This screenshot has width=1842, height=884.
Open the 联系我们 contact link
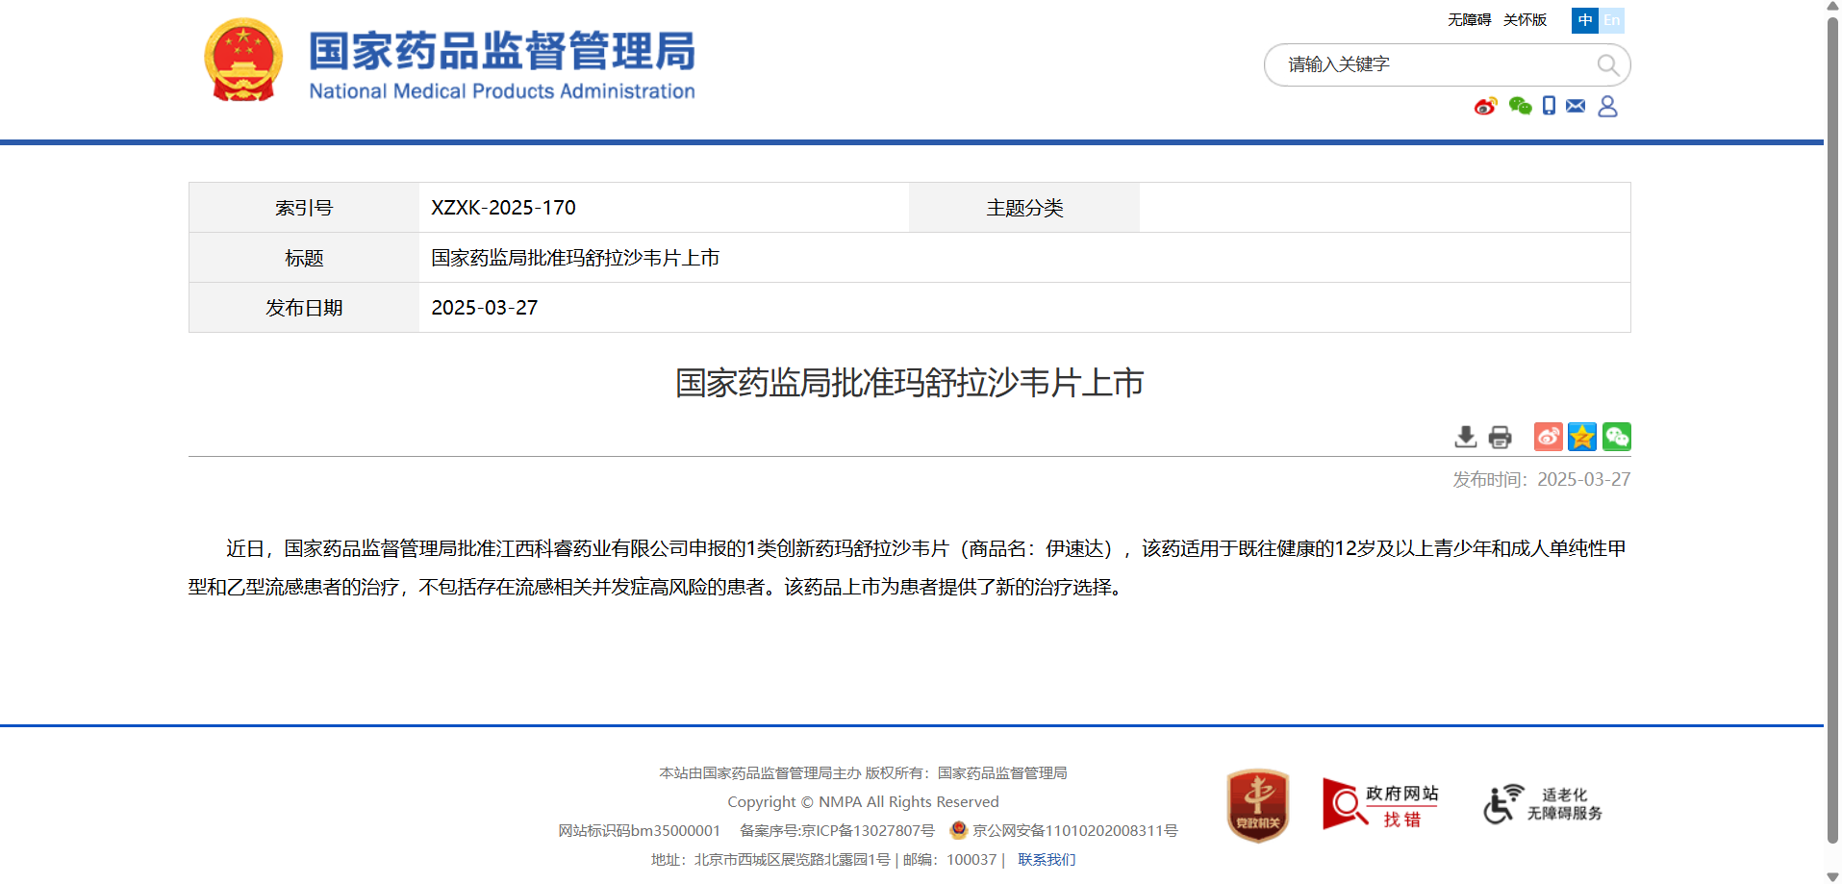1047,859
